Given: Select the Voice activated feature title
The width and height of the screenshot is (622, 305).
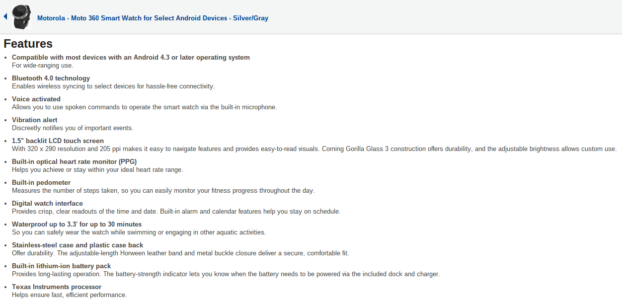Looking at the screenshot, I should coord(36,99).
